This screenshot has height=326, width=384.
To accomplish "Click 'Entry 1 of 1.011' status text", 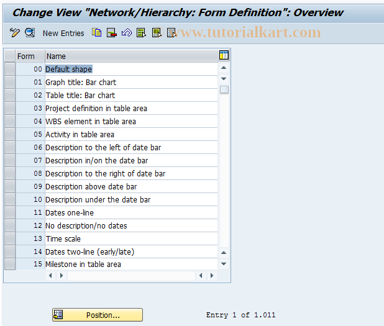I will [x=240, y=315].
